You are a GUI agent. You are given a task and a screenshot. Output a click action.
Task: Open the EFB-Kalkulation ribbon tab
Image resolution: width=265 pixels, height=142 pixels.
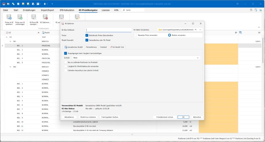click(x=67, y=10)
